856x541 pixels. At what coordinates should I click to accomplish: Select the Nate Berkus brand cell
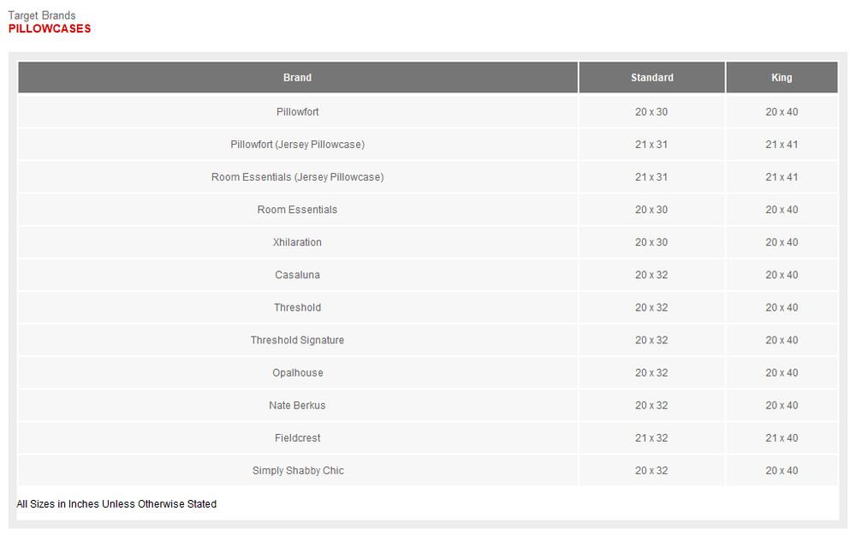(x=297, y=405)
